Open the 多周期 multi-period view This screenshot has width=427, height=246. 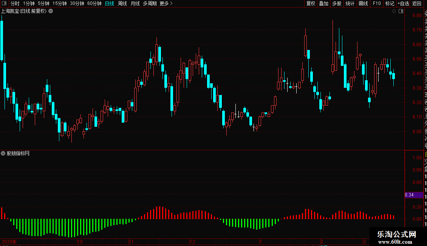150,3
